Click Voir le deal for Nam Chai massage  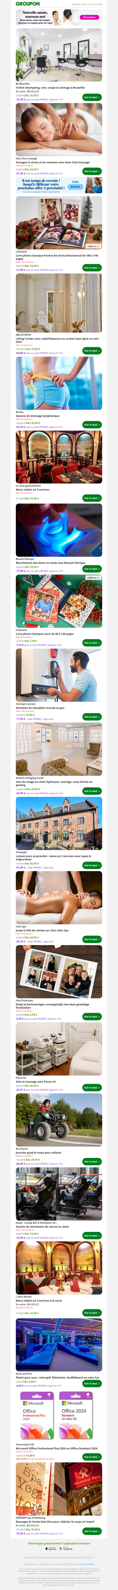tap(91, 171)
